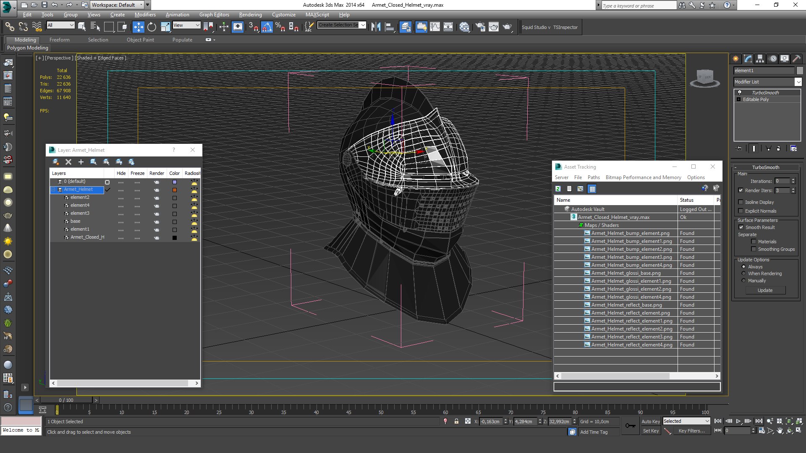Open the Rendering menu

(250, 15)
